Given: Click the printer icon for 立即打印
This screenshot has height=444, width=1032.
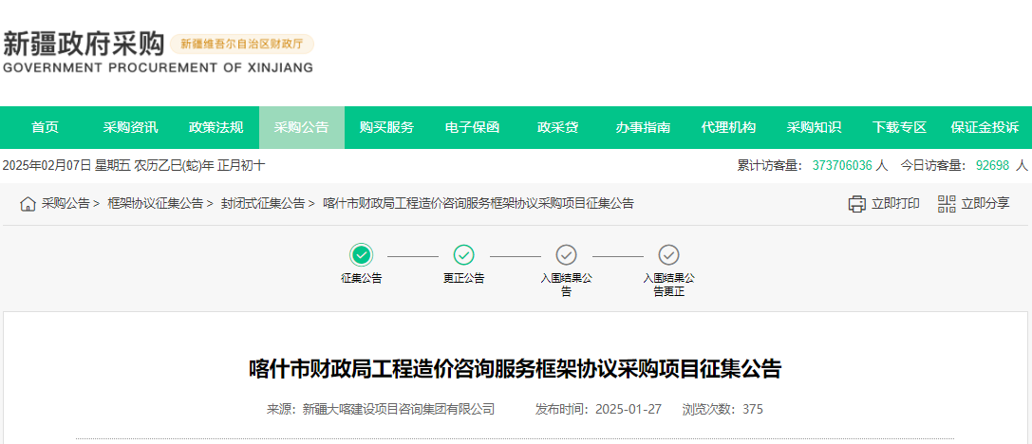Looking at the screenshot, I should pyautogui.click(x=856, y=204).
